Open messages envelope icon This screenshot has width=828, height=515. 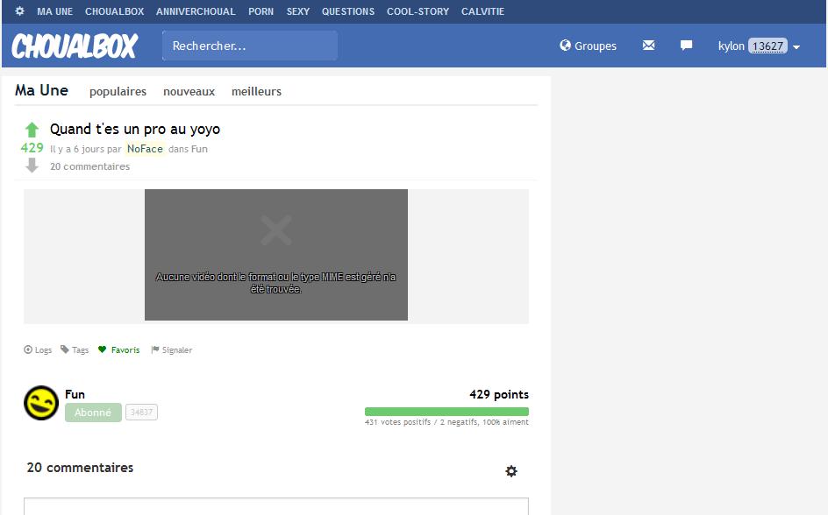tap(648, 46)
